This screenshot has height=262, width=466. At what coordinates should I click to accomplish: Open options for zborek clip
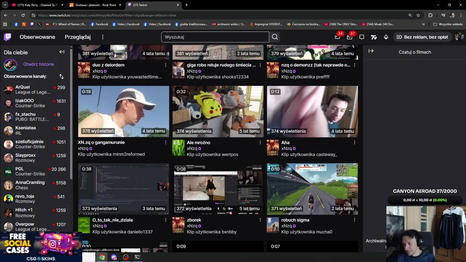click(260, 220)
